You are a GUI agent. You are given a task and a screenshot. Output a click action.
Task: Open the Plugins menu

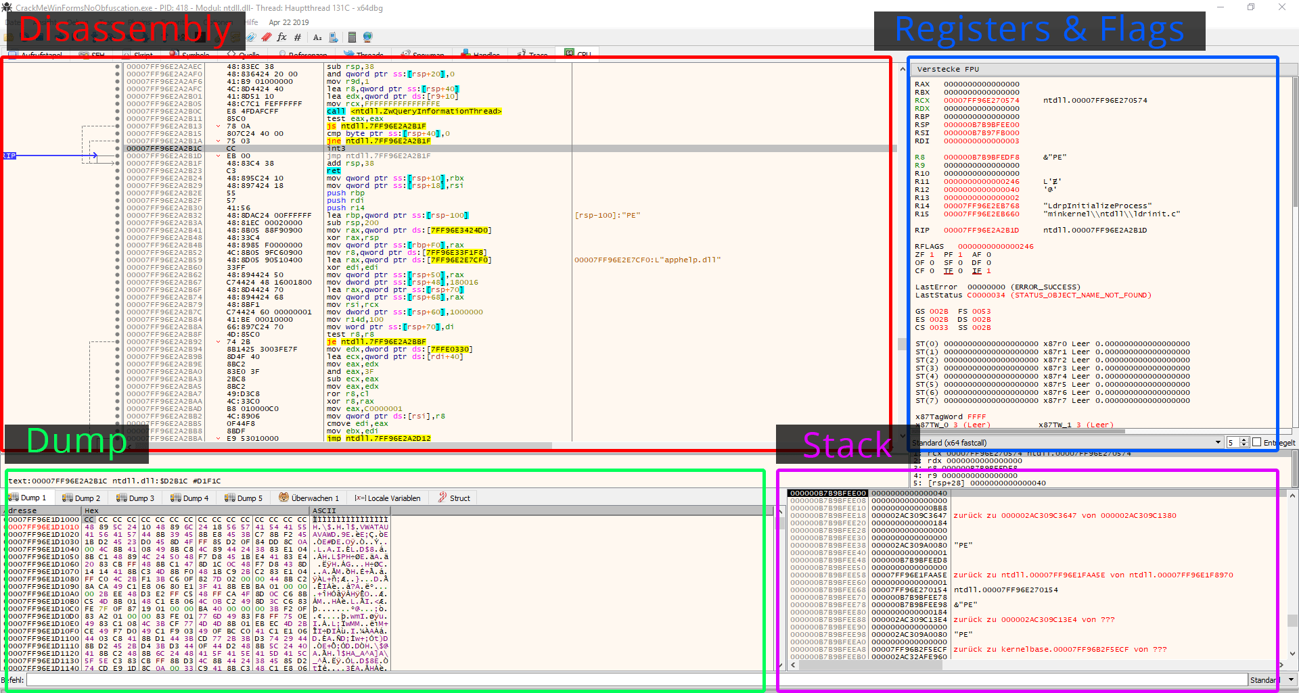pyautogui.click(x=139, y=22)
